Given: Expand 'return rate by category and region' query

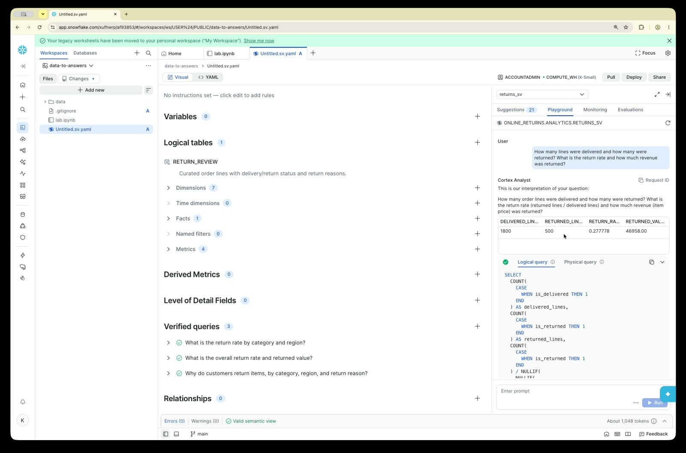Looking at the screenshot, I should (x=168, y=343).
